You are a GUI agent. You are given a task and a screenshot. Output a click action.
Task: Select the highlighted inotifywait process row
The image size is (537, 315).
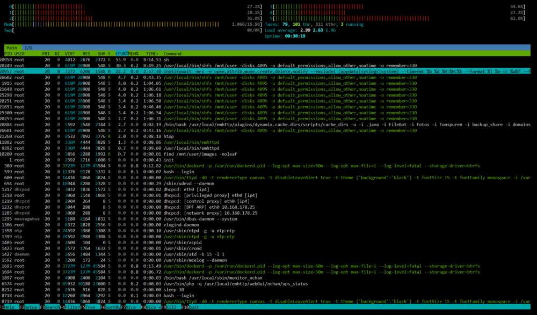click(265, 71)
